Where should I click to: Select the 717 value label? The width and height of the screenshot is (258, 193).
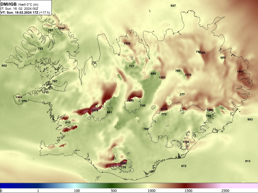(132, 66)
